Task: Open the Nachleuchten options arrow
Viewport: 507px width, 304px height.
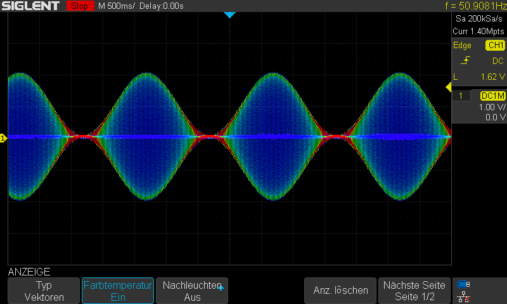Action: coord(221,288)
